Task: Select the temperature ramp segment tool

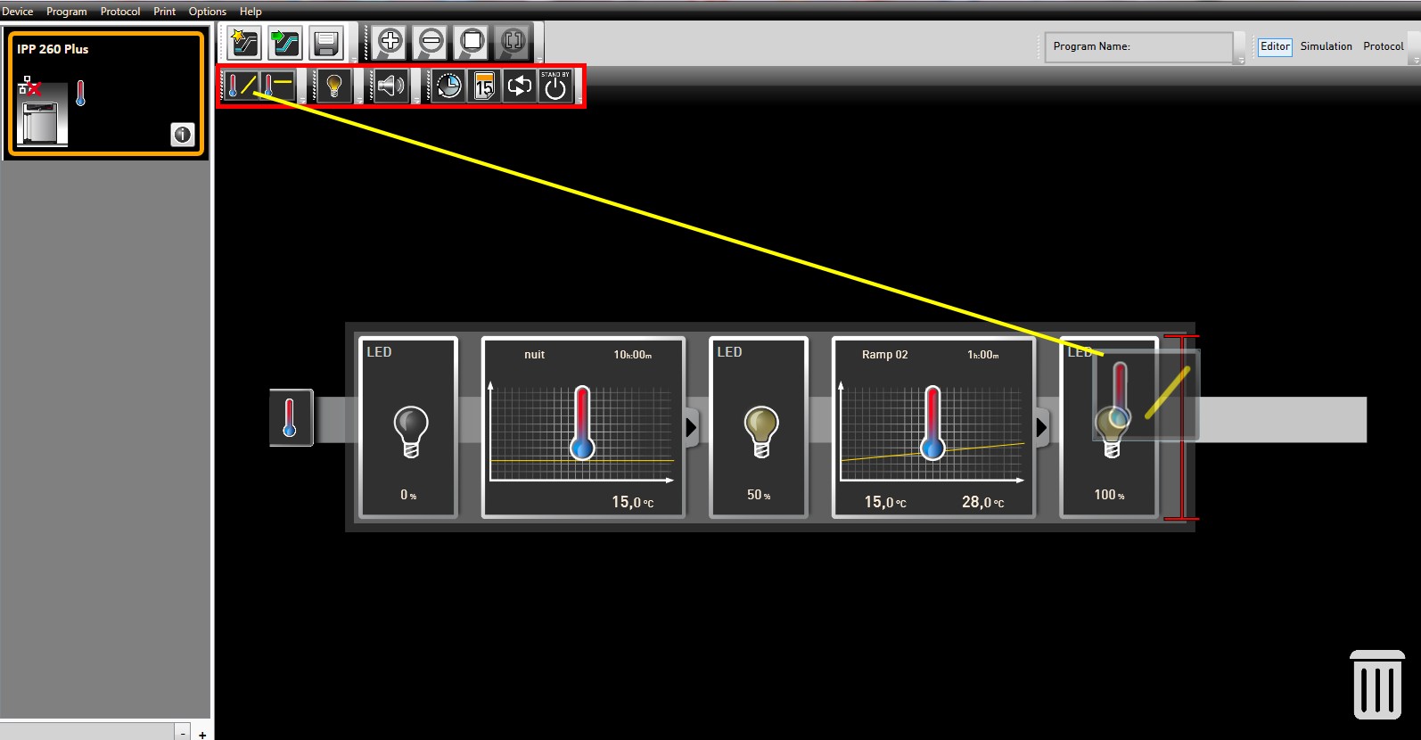Action: 242,86
